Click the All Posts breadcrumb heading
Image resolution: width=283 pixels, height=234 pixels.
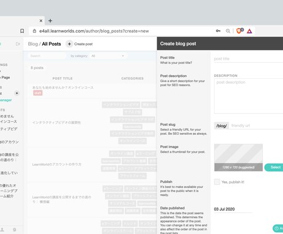click(x=52, y=44)
